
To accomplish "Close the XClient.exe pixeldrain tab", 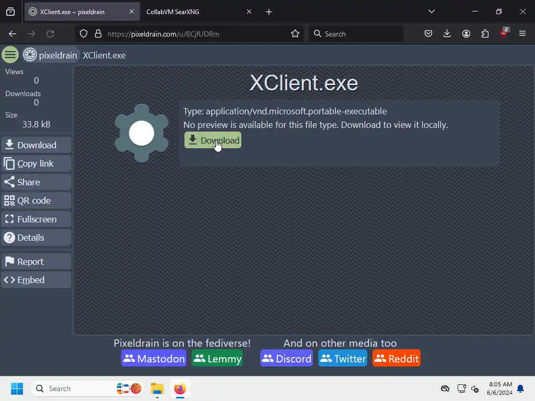I will 132,11.
